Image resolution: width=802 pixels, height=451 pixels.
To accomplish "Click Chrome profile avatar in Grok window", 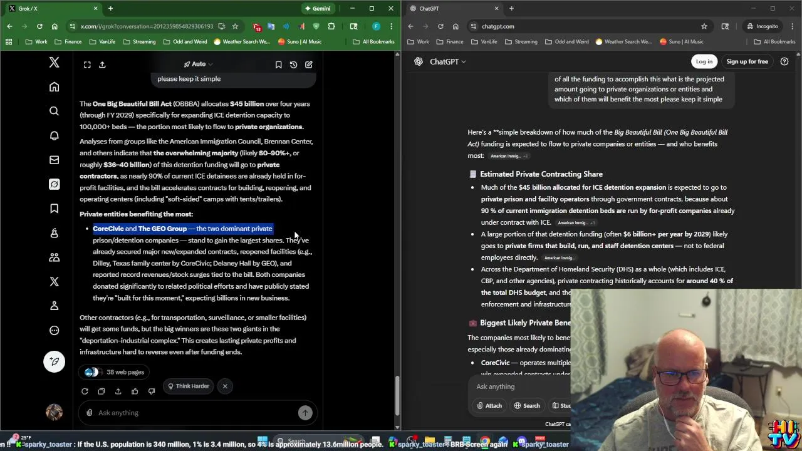I will [376, 26].
